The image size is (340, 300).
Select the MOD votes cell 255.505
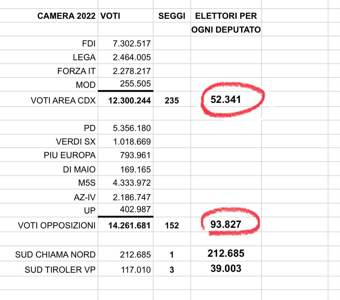tap(126, 84)
